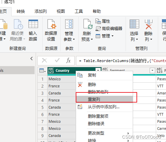The width and height of the screenshot is (166, 142).
Task: Click the 刷新预览 icon
Action: pos(88,24)
